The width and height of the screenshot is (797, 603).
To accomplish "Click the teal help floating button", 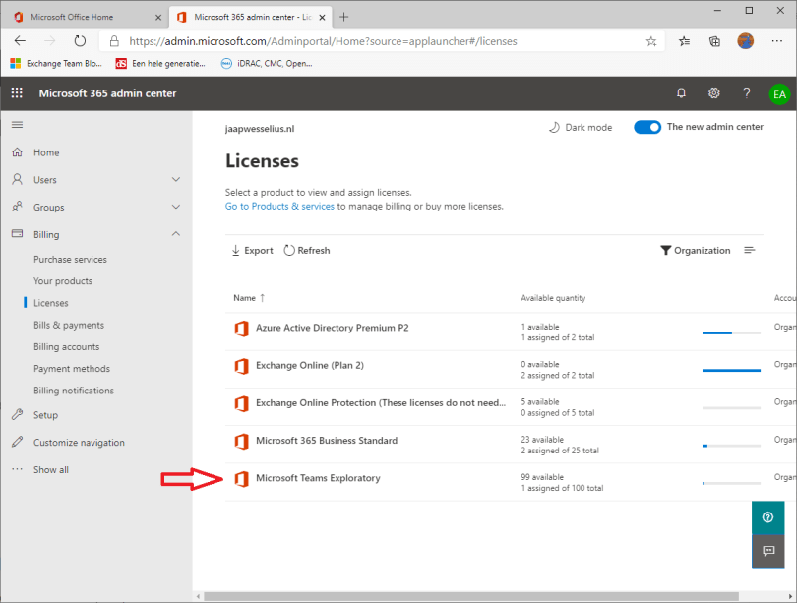I will coord(767,517).
